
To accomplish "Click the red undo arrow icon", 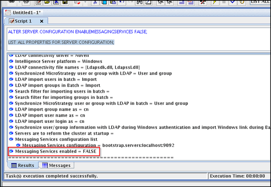I will [x=77, y=2].
